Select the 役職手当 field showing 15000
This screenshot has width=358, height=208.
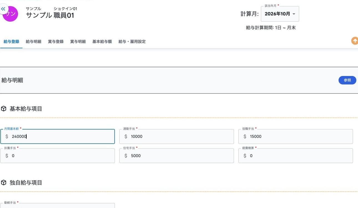tap(296, 136)
